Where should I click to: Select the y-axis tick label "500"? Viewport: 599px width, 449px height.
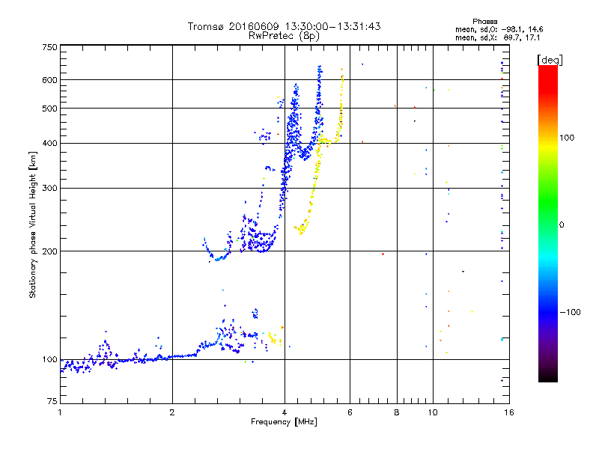pos(49,109)
